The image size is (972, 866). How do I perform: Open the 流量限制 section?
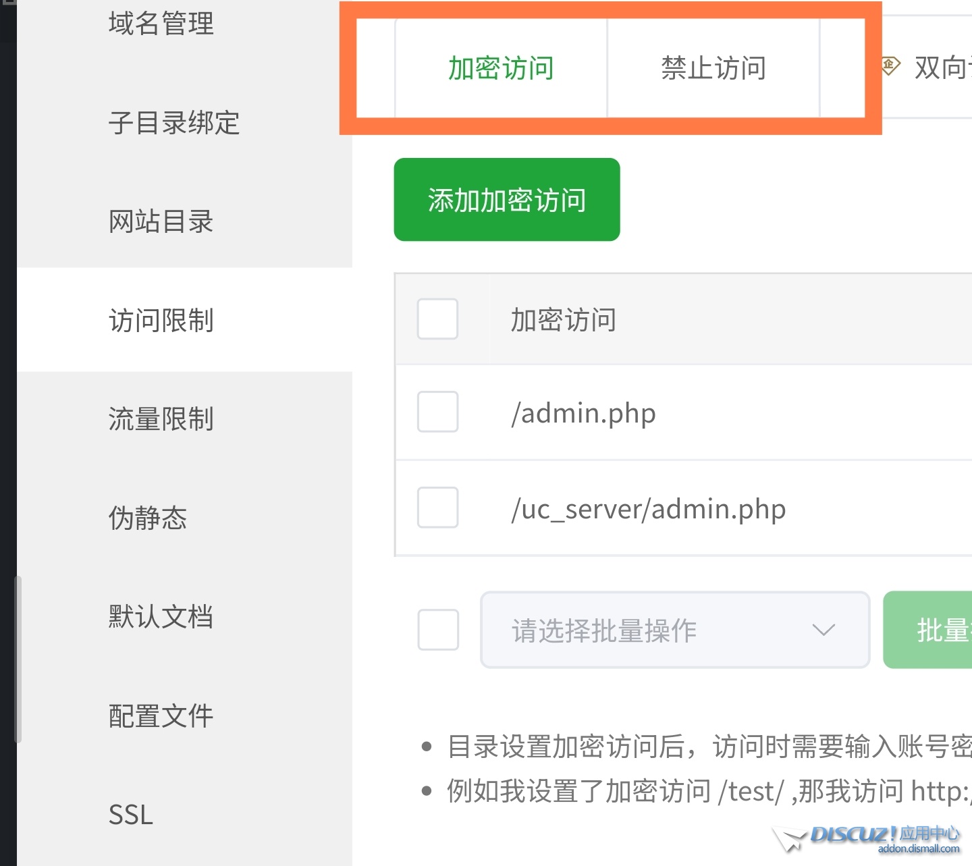click(161, 419)
